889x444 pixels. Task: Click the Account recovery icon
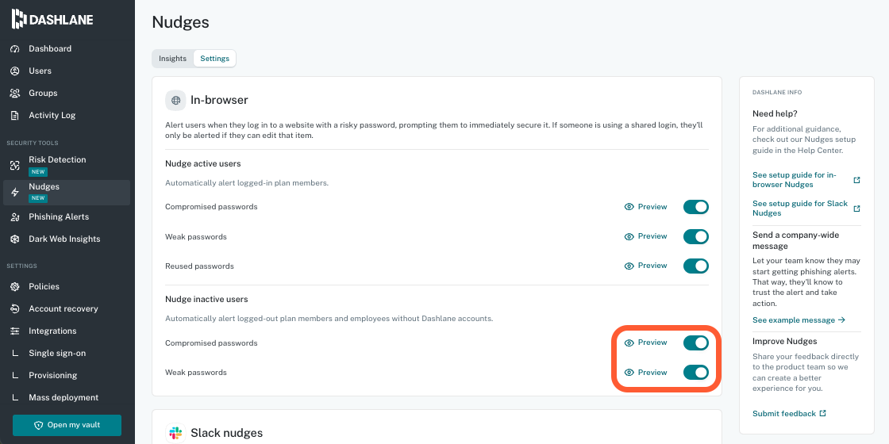point(15,308)
